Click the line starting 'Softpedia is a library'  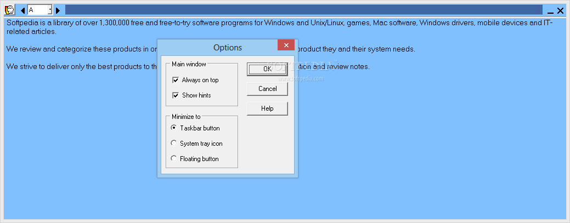point(280,23)
